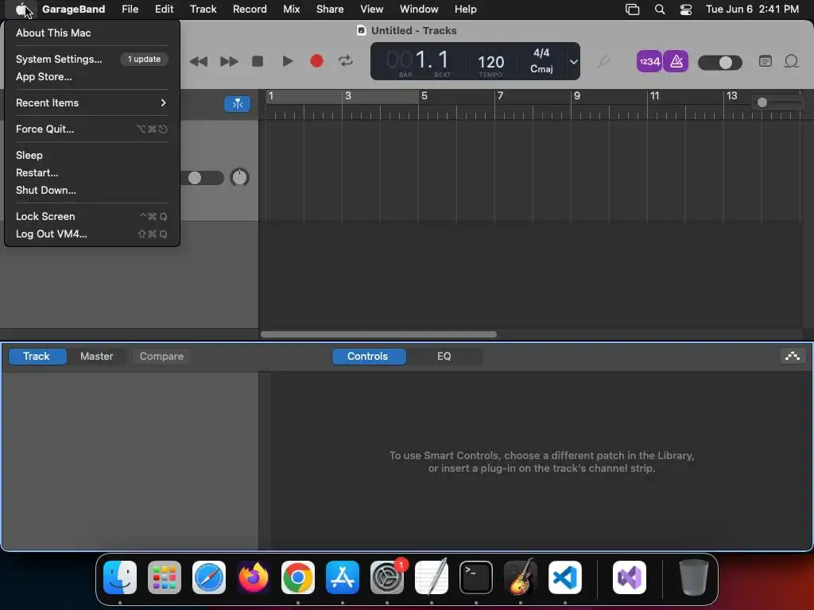Image resolution: width=814 pixels, height=610 pixels.
Task: Click the track pan knob
Action: click(239, 178)
